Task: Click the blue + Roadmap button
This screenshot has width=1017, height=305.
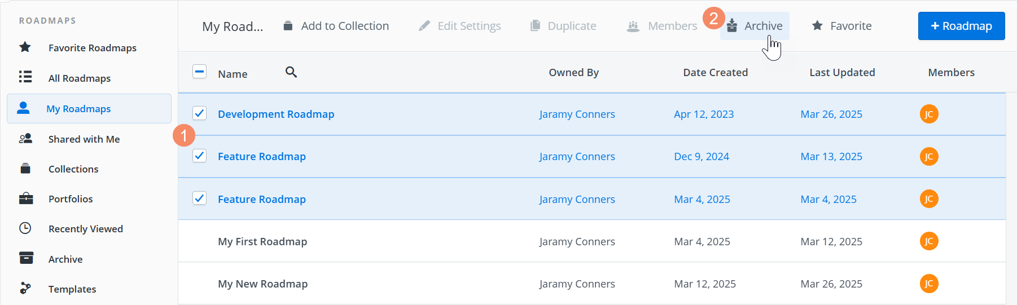Action: point(961,26)
